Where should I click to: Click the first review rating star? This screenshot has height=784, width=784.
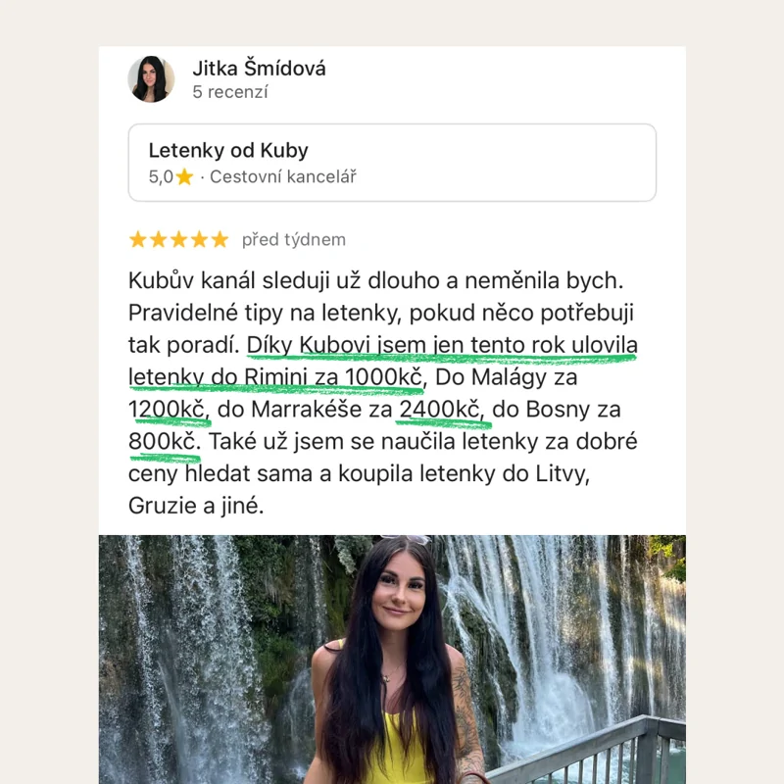137,239
